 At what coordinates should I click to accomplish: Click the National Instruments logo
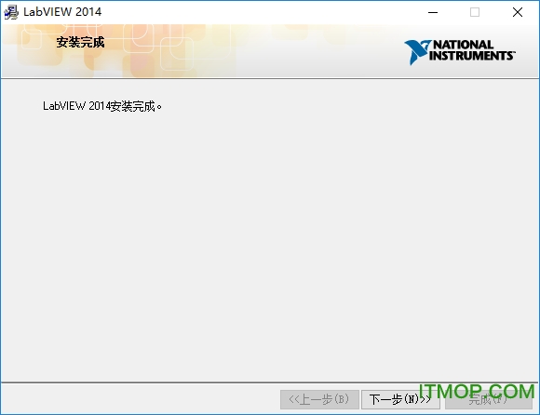click(459, 52)
